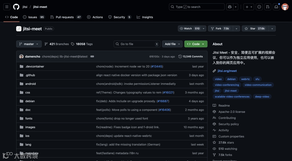Image resolution: width=292 pixels, height=161 pixels.
Task: Open the master branch selector
Action: [x=29, y=44]
